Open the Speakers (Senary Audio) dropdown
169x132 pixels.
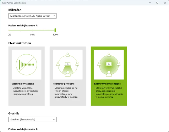(x=32, y=119)
